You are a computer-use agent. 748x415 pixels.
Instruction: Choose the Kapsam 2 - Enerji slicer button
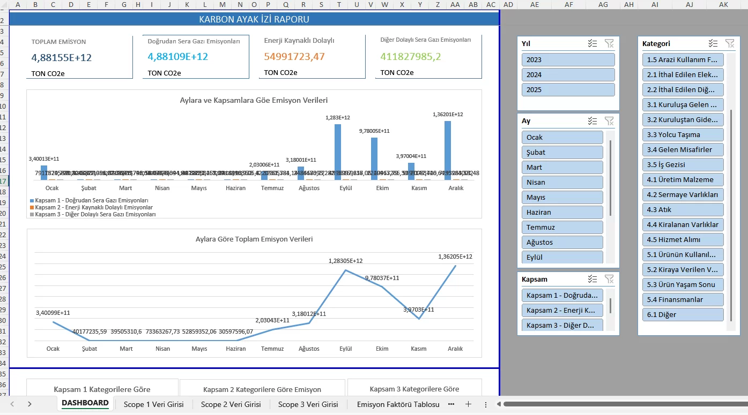(562, 311)
